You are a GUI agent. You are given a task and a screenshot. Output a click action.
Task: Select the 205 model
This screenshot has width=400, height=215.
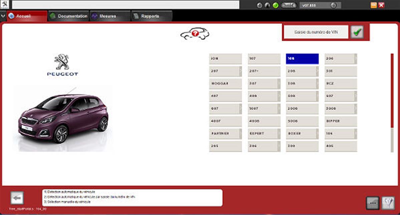[x=225, y=146]
